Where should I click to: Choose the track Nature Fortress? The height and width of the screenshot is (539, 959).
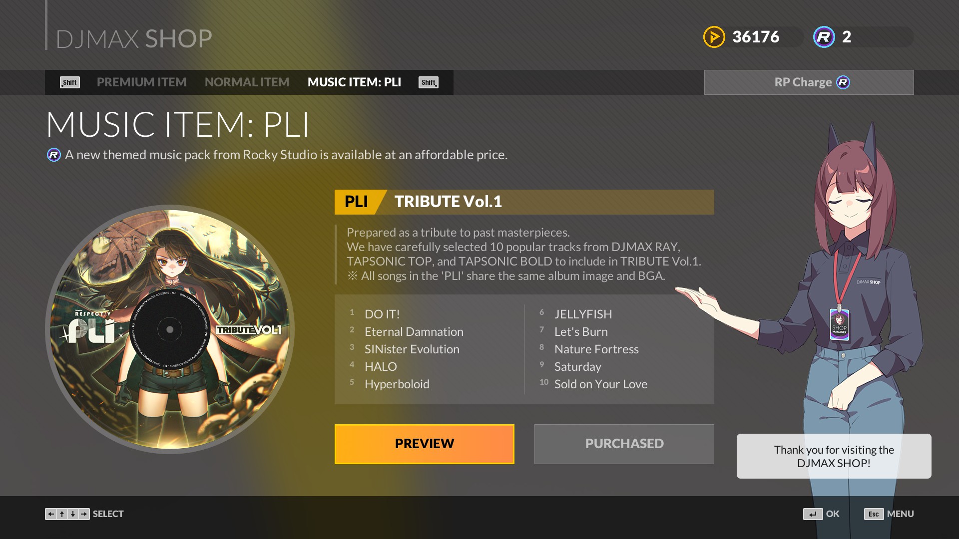click(x=596, y=349)
